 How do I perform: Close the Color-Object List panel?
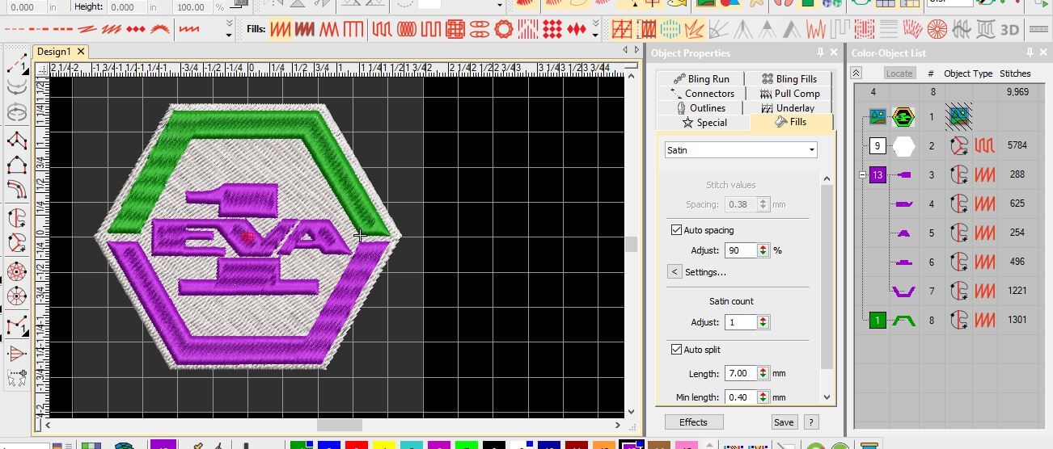click(1044, 52)
